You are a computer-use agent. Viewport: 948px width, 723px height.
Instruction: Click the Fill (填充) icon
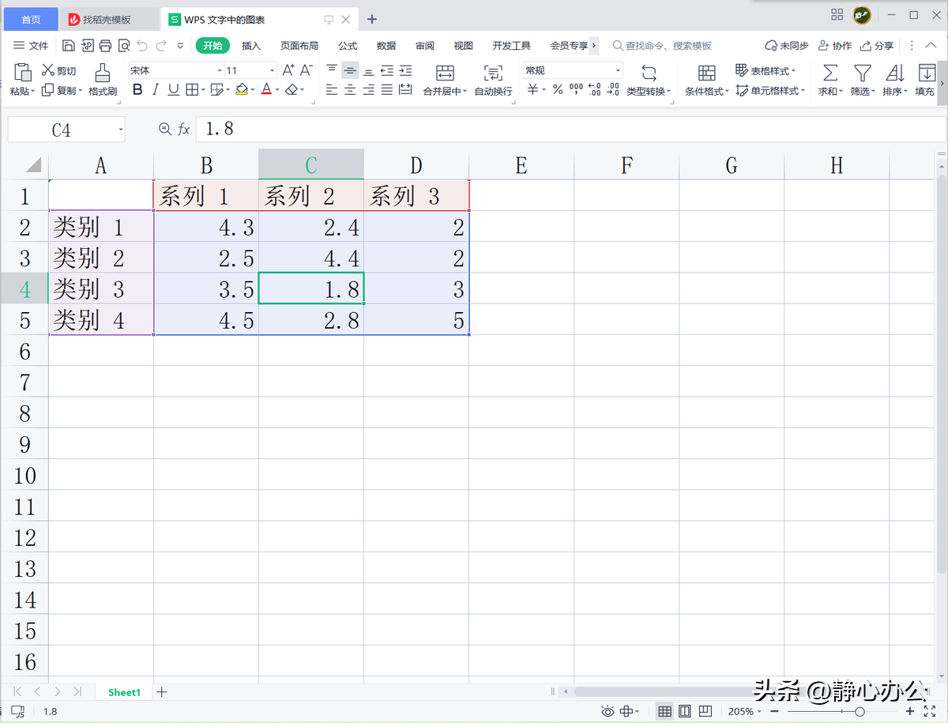coord(926,73)
